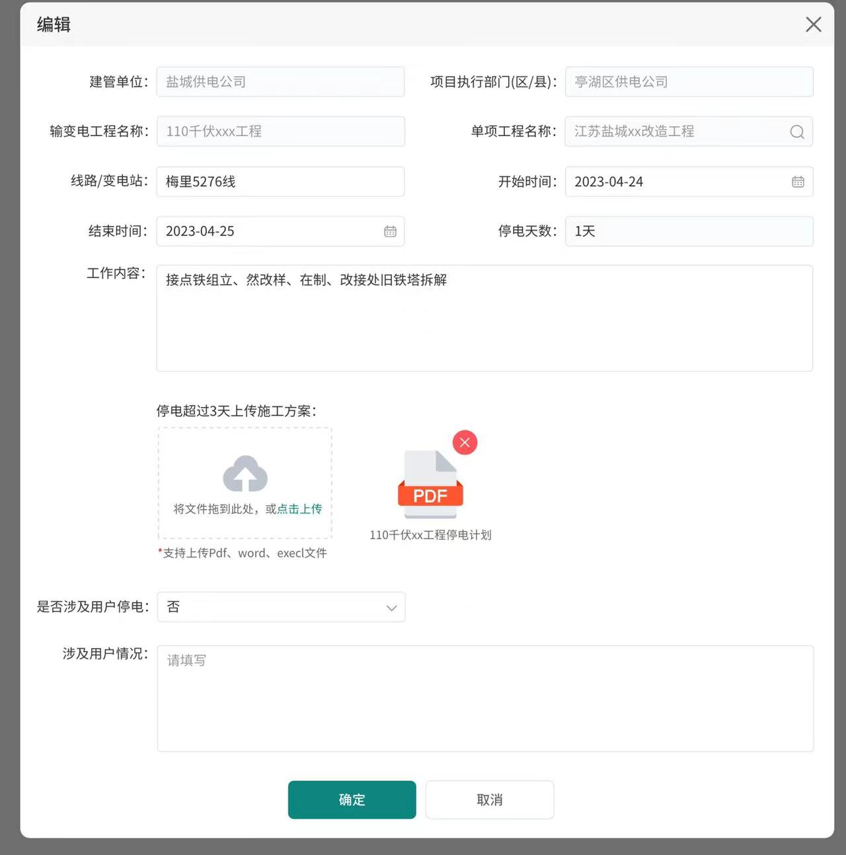Click the 取消 button
Viewport: 846px width, 855px height.
click(x=490, y=799)
